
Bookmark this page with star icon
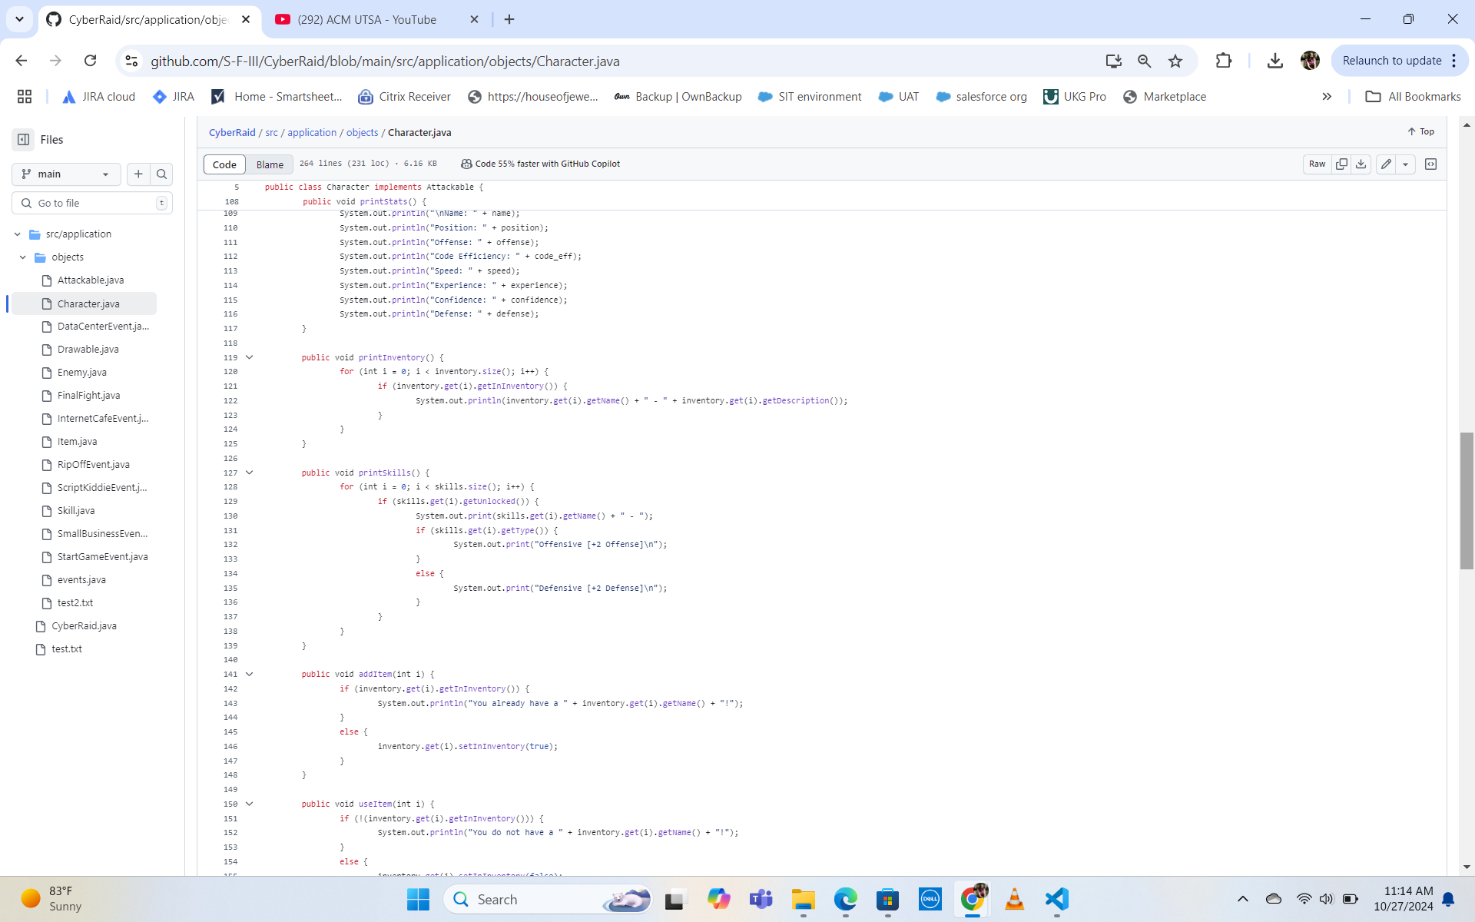click(1175, 61)
